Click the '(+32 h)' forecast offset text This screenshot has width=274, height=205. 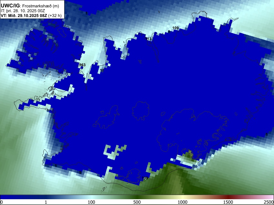[x=55, y=15]
